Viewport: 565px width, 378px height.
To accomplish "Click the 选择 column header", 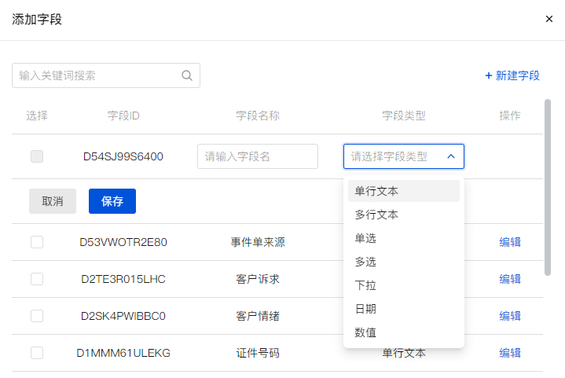I will (x=37, y=116).
